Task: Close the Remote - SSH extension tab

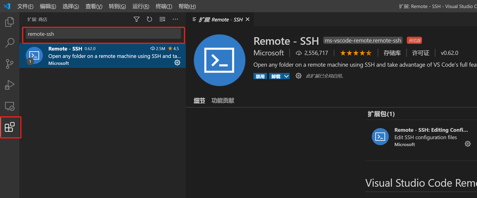Action: [x=247, y=20]
